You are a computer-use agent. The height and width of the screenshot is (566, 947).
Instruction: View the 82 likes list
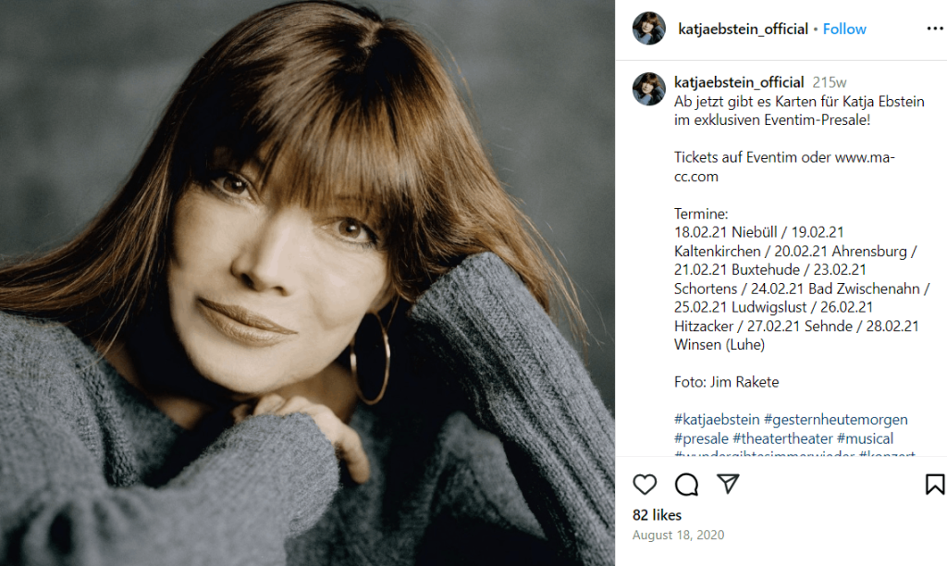tap(657, 515)
